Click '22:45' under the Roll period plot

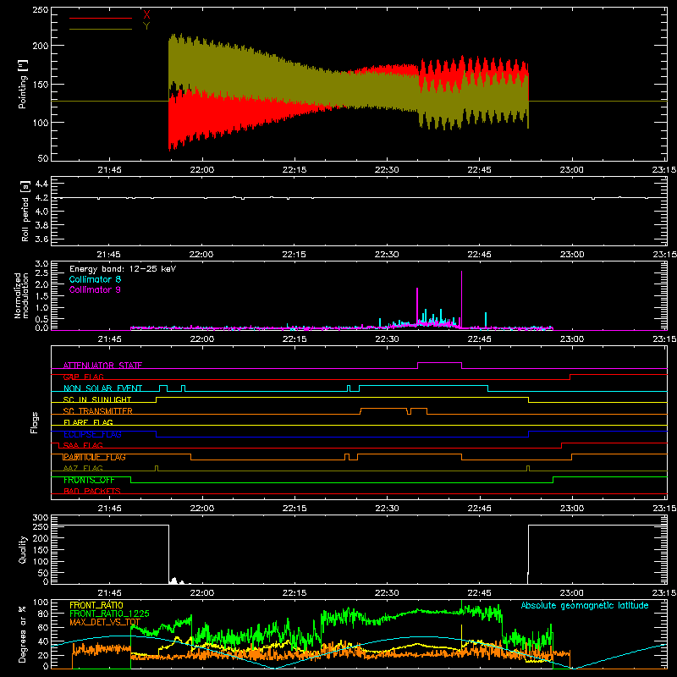pyautogui.click(x=479, y=255)
